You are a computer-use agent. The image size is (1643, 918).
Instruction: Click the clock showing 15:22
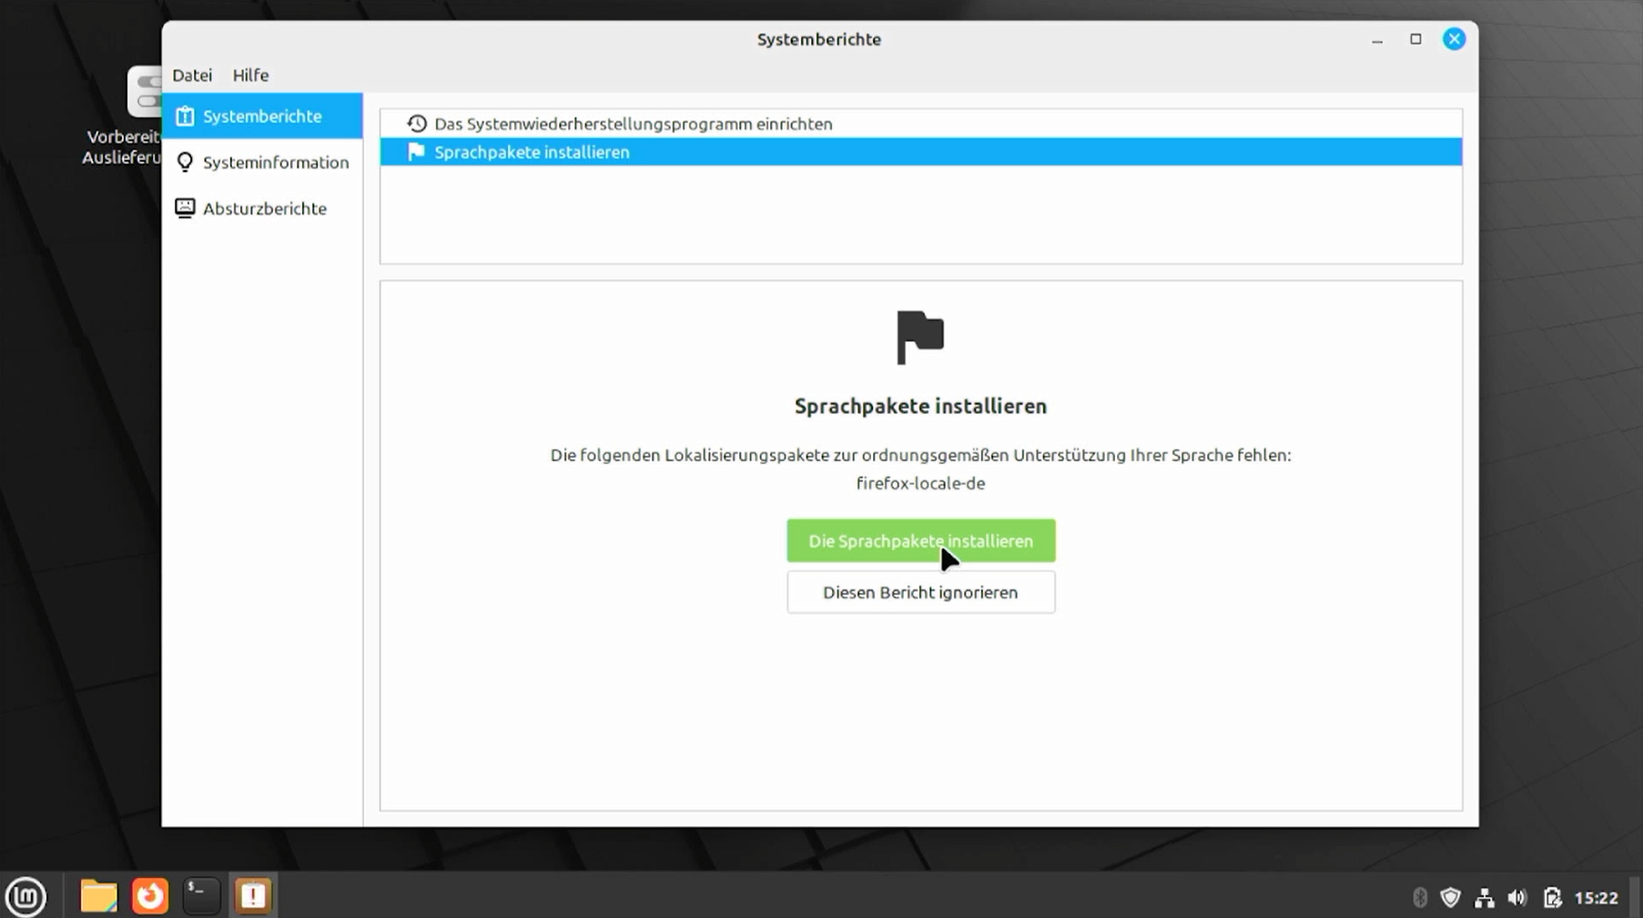(1596, 898)
